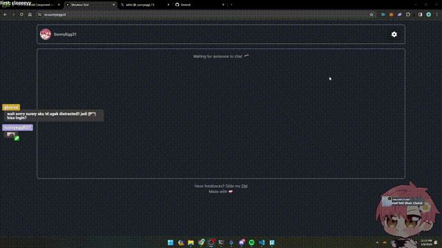Image resolution: width=442 pixels, height=248 pixels.
Task: Click the browser forward arrow
Action: [x=13, y=14]
